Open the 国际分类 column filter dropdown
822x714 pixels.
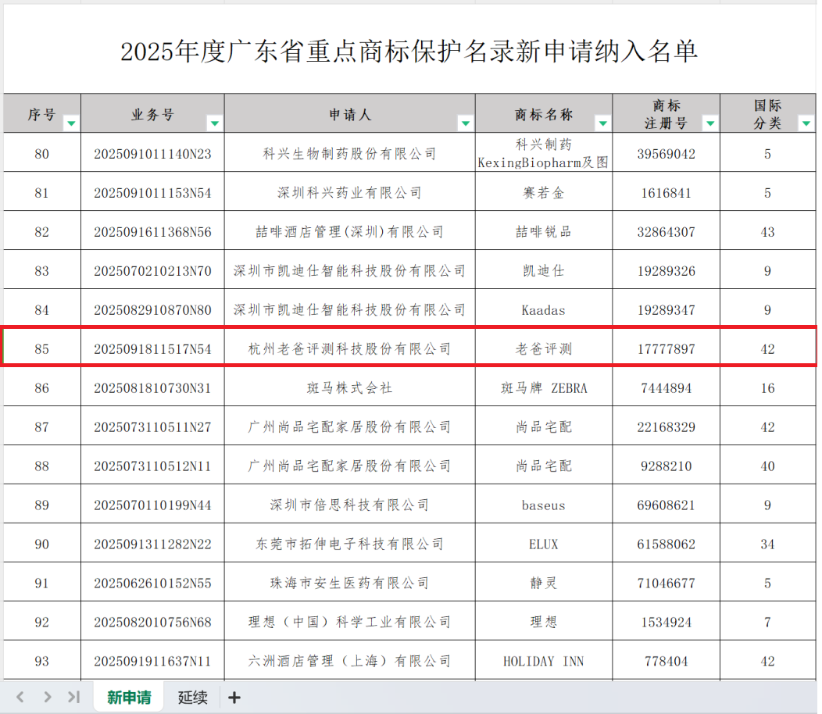pyautogui.click(x=806, y=123)
